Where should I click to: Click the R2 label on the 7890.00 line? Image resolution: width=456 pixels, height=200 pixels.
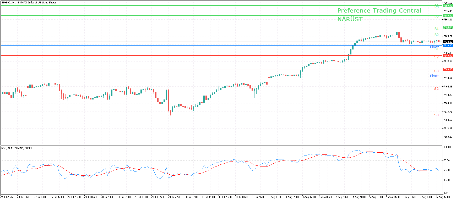(x=436, y=17)
